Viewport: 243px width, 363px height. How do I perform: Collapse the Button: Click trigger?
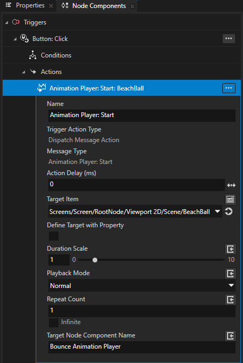tap(15, 39)
